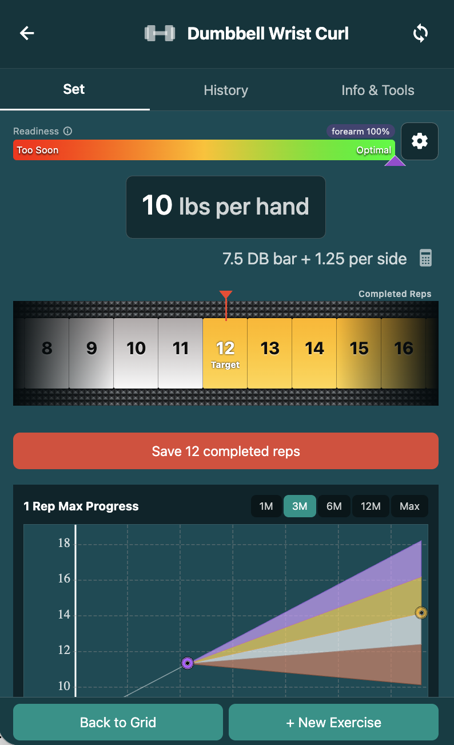Go back using the left arrow
Image resolution: width=454 pixels, height=745 pixels.
click(x=27, y=33)
